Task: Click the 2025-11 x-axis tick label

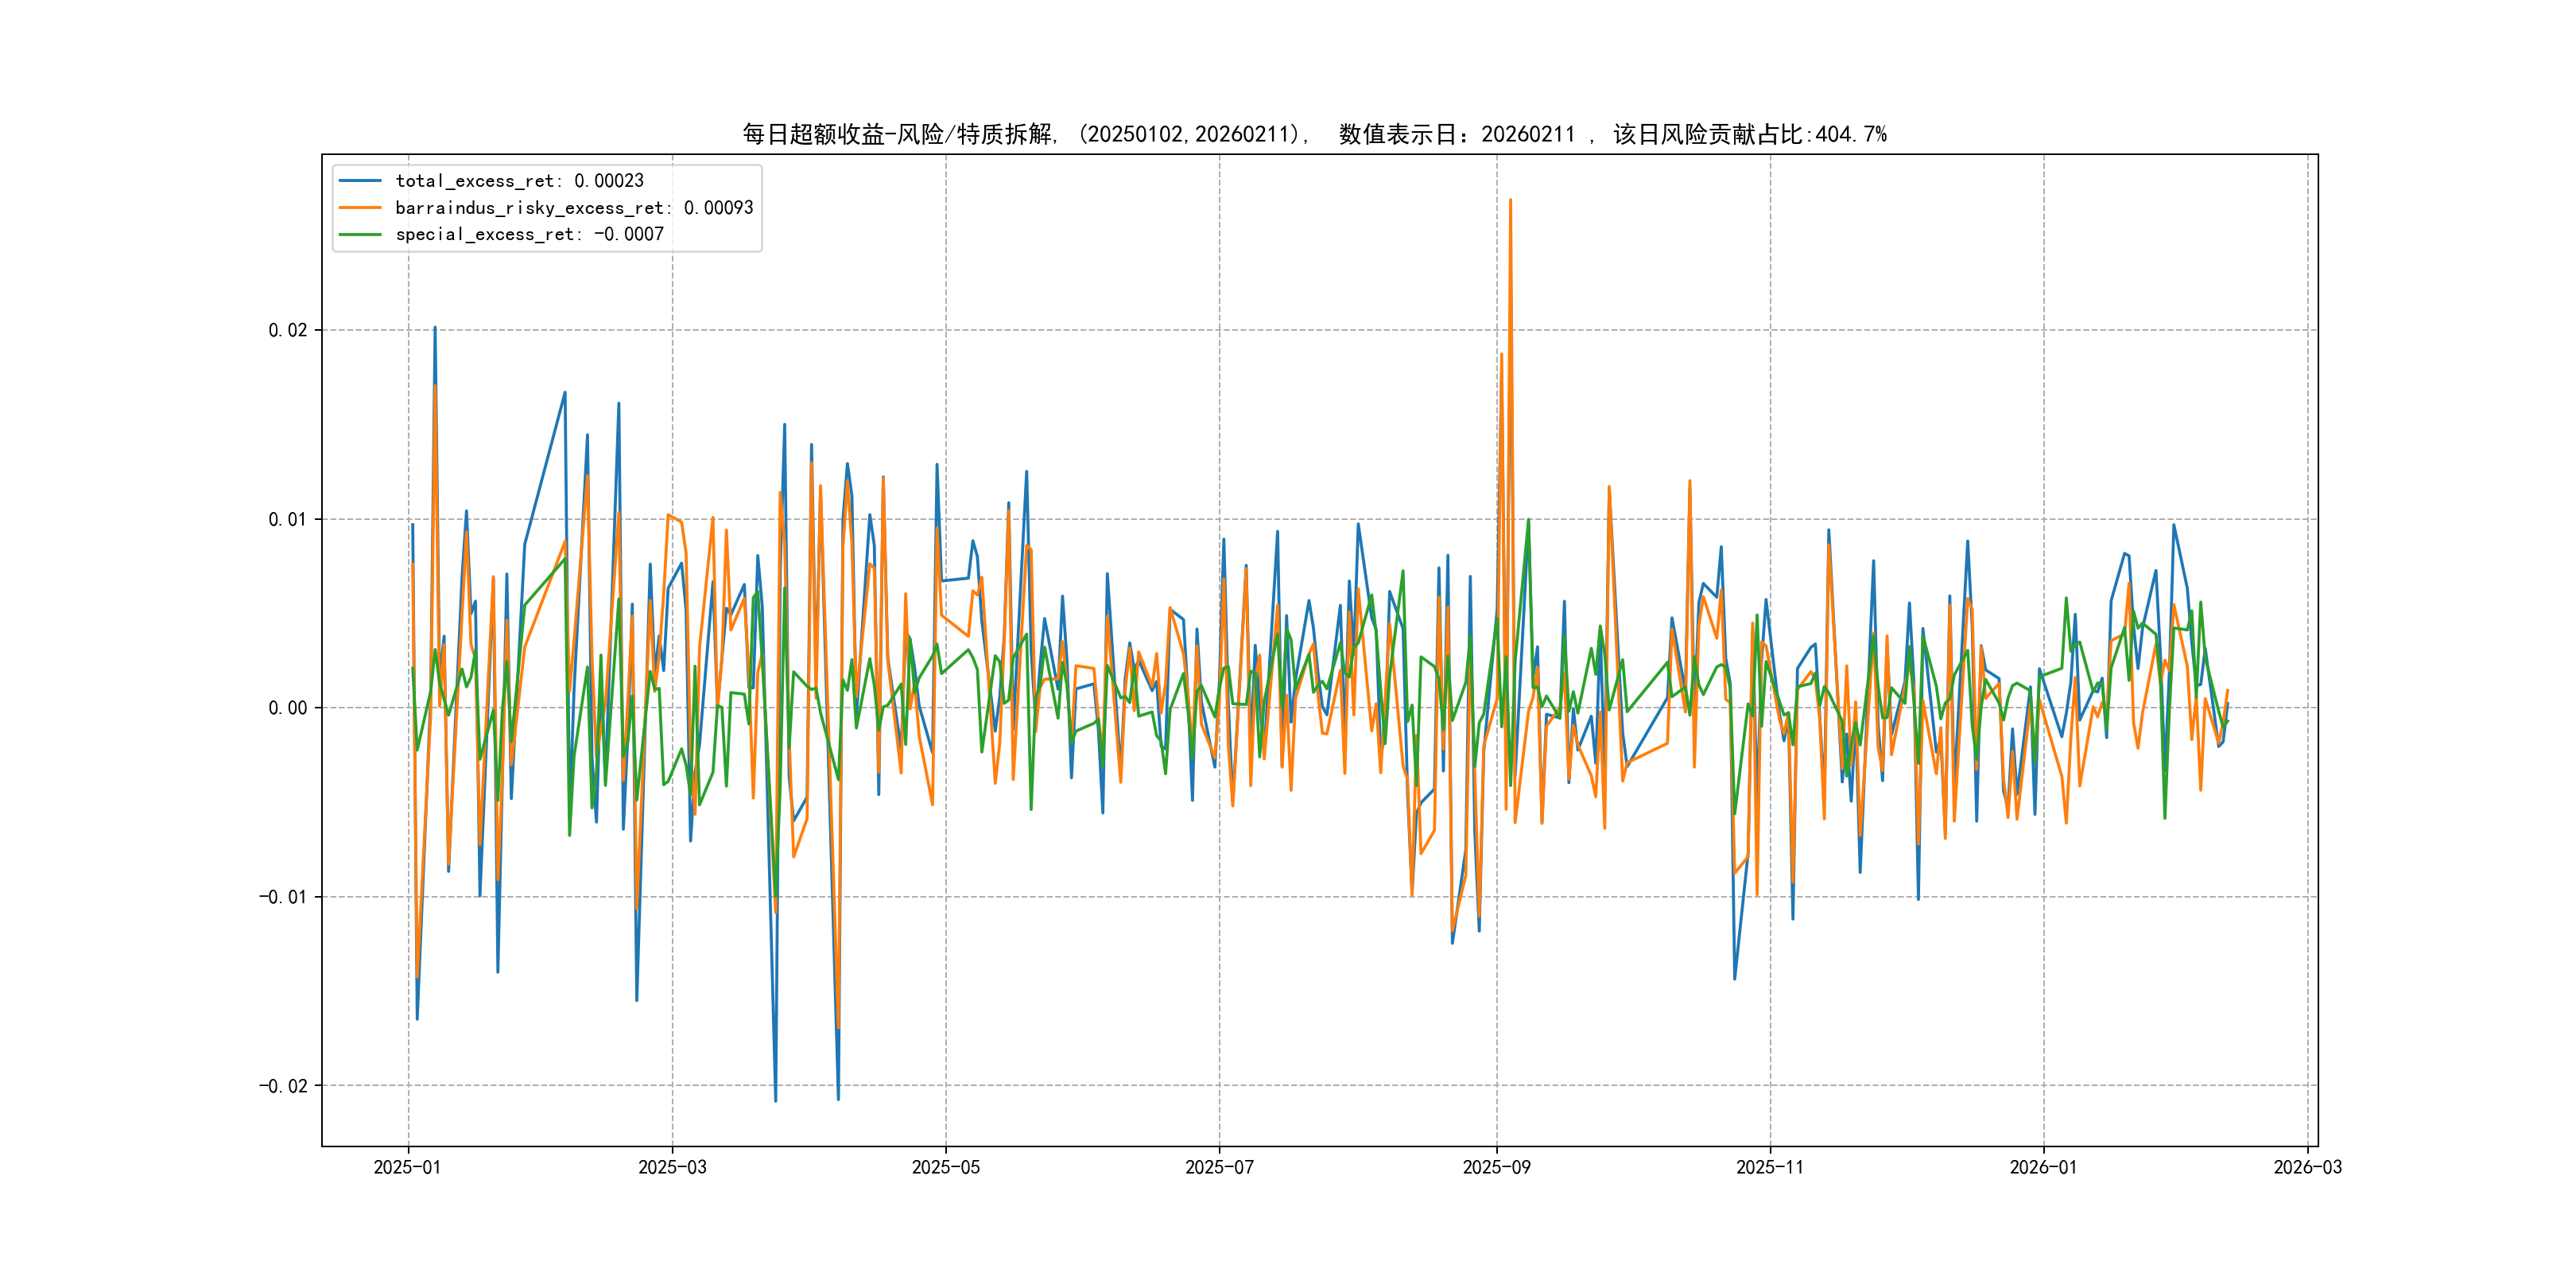Action: tap(1770, 1167)
